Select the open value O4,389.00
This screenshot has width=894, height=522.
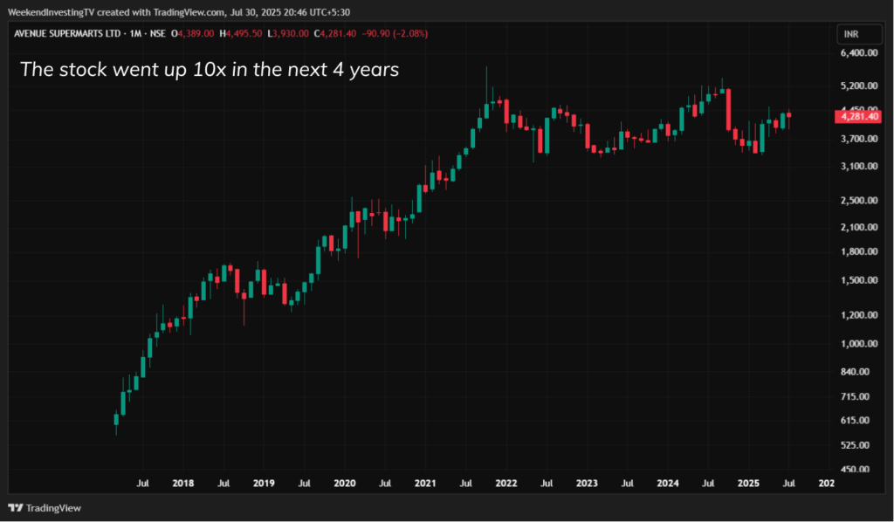pyautogui.click(x=193, y=34)
